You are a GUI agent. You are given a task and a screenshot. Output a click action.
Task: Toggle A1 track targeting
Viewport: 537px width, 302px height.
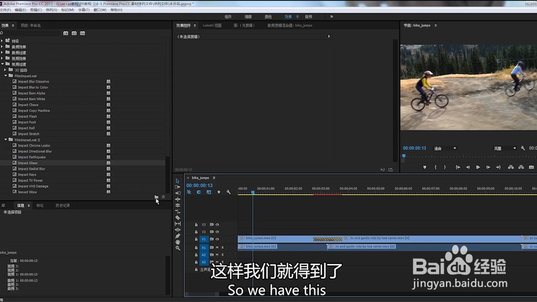coord(204,247)
